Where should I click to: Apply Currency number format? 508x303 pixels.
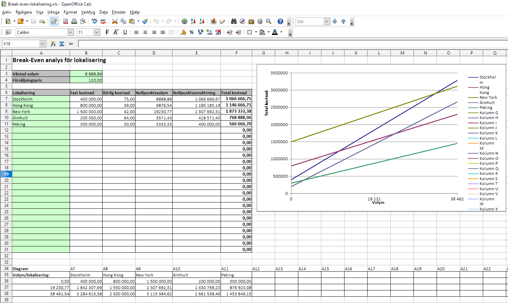click(183, 32)
